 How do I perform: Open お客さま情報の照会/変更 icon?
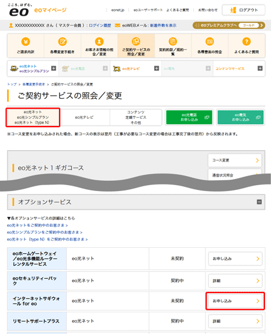coord(99,42)
